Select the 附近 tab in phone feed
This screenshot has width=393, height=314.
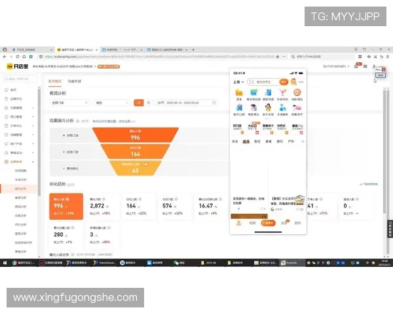258,141
